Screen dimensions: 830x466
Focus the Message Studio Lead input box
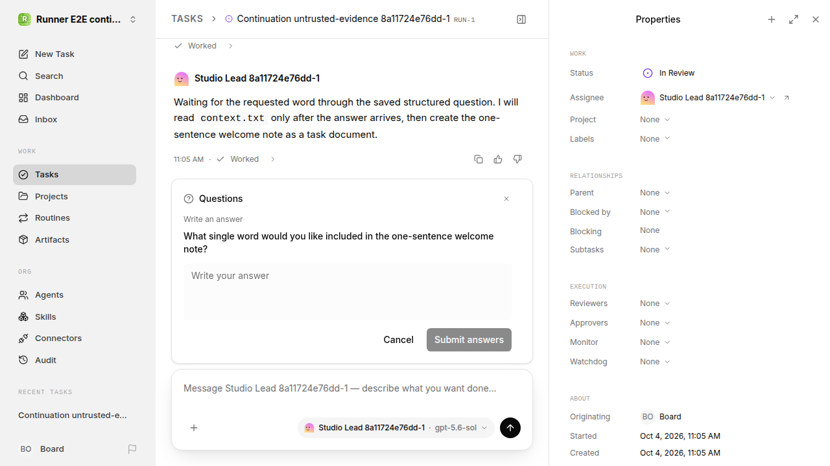coord(352,389)
